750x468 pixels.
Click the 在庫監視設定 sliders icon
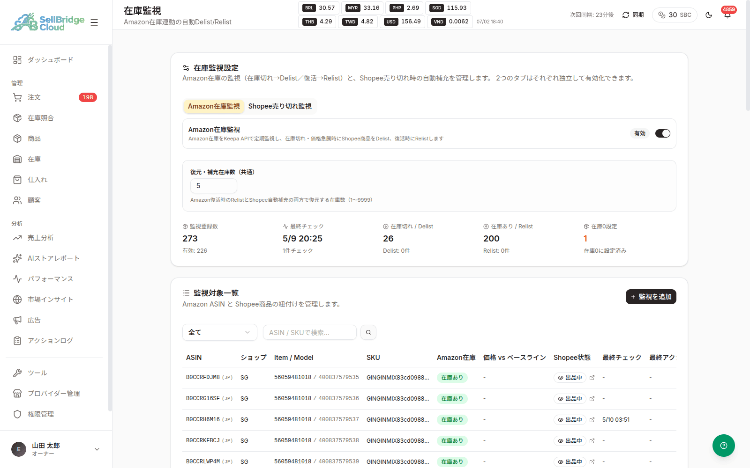click(186, 68)
